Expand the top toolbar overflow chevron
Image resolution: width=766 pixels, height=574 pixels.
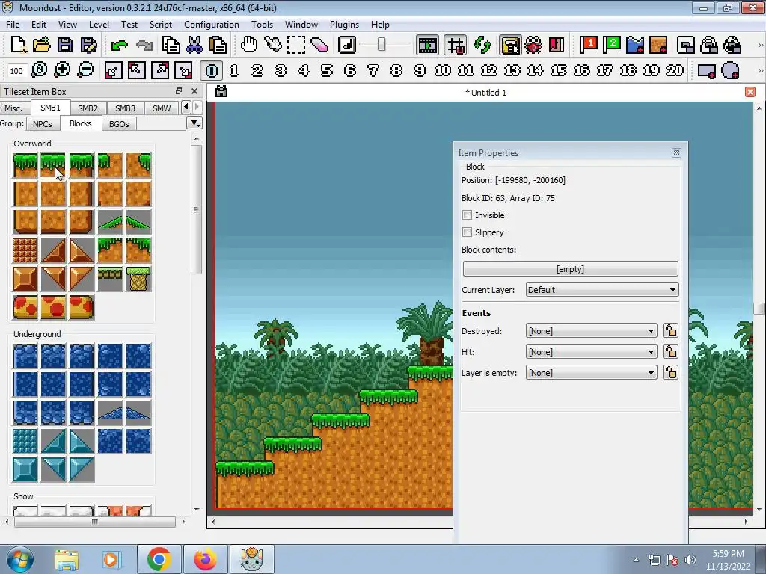[x=760, y=46]
